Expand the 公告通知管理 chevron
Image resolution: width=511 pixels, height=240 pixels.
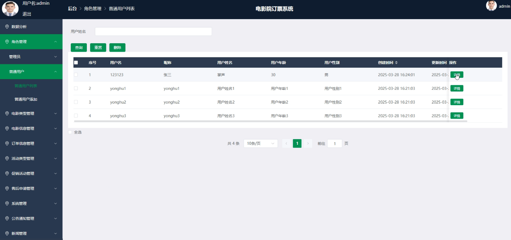pyautogui.click(x=56, y=219)
